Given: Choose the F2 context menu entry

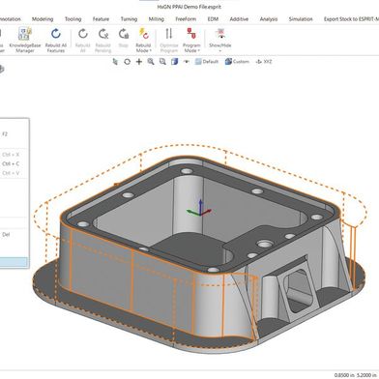Looking at the screenshot, I should click(x=13, y=134).
